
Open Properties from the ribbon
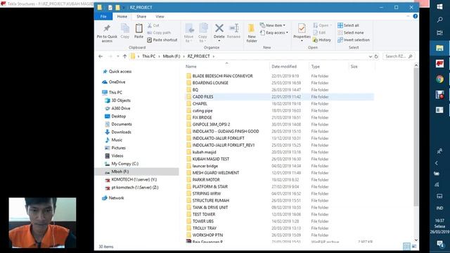(302, 32)
